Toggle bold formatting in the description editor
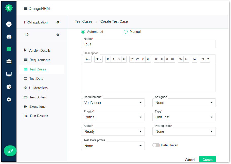The height and width of the screenshot is (164, 231). (108, 59)
